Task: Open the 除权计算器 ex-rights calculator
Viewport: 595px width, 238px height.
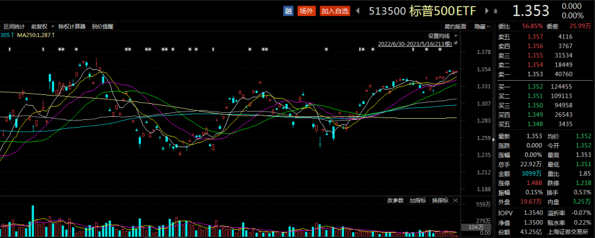Action: pyautogui.click(x=73, y=27)
